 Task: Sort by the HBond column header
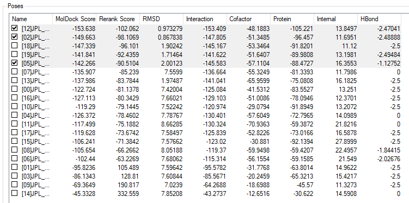tap(379, 19)
